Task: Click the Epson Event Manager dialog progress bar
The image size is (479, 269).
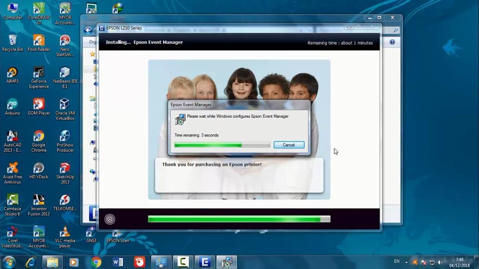Action: (222, 145)
